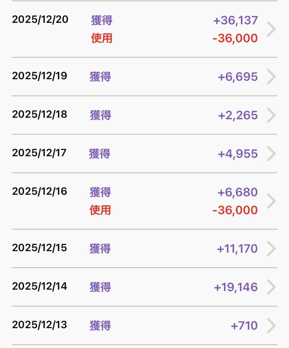Click chevron next to +11,170
The image size is (289, 348).
271,248
